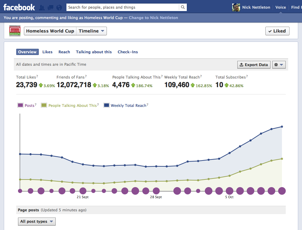Toggle Weekly Total Reach legend swatch
This screenshot has height=230, width=302.
[107, 105]
